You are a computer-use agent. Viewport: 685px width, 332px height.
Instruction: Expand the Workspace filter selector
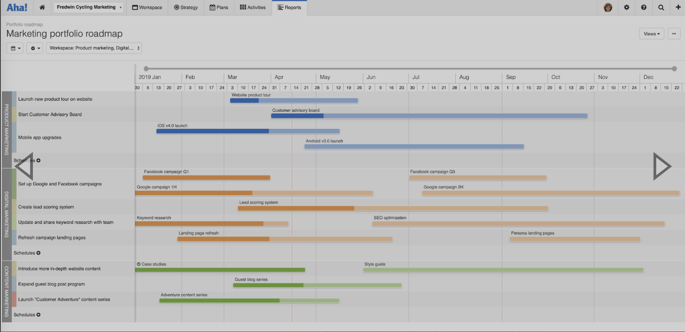click(x=94, y=48)
